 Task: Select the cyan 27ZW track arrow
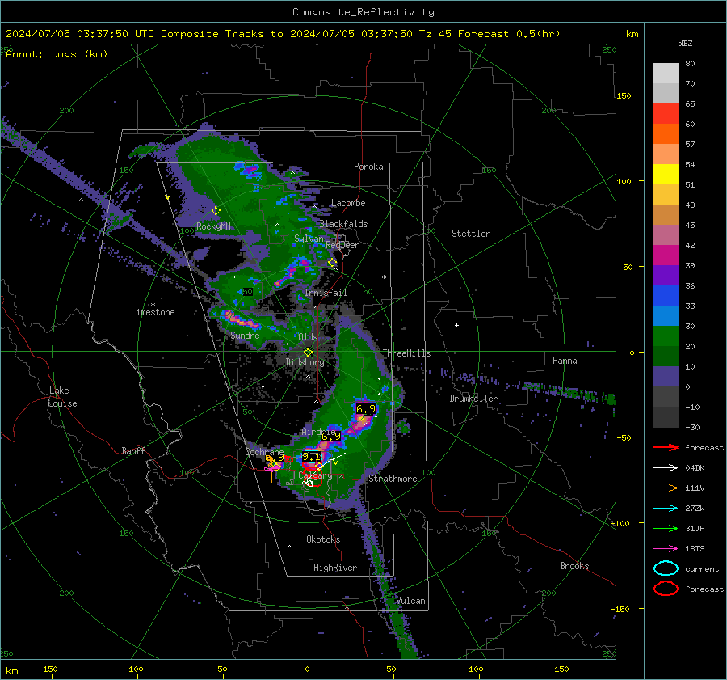pyautogui.click(x=666, y=509)
